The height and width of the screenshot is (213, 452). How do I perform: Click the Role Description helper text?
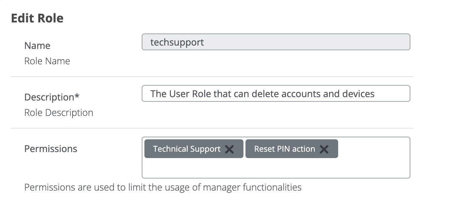tap(59, 113)
